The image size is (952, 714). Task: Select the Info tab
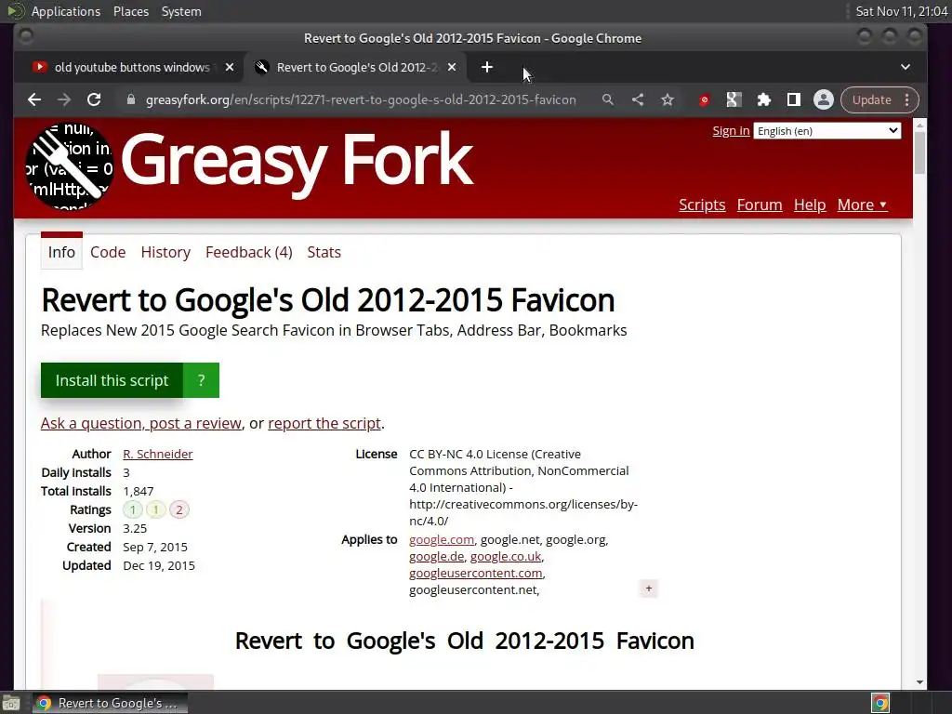61,252
